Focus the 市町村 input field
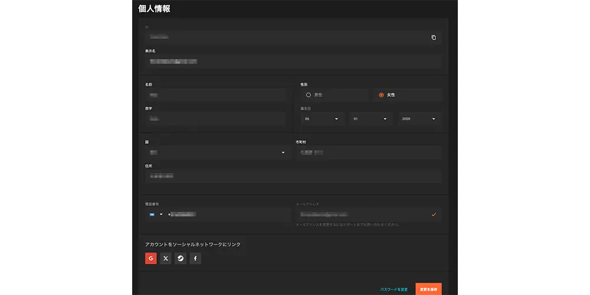 [x=369, y=153]
